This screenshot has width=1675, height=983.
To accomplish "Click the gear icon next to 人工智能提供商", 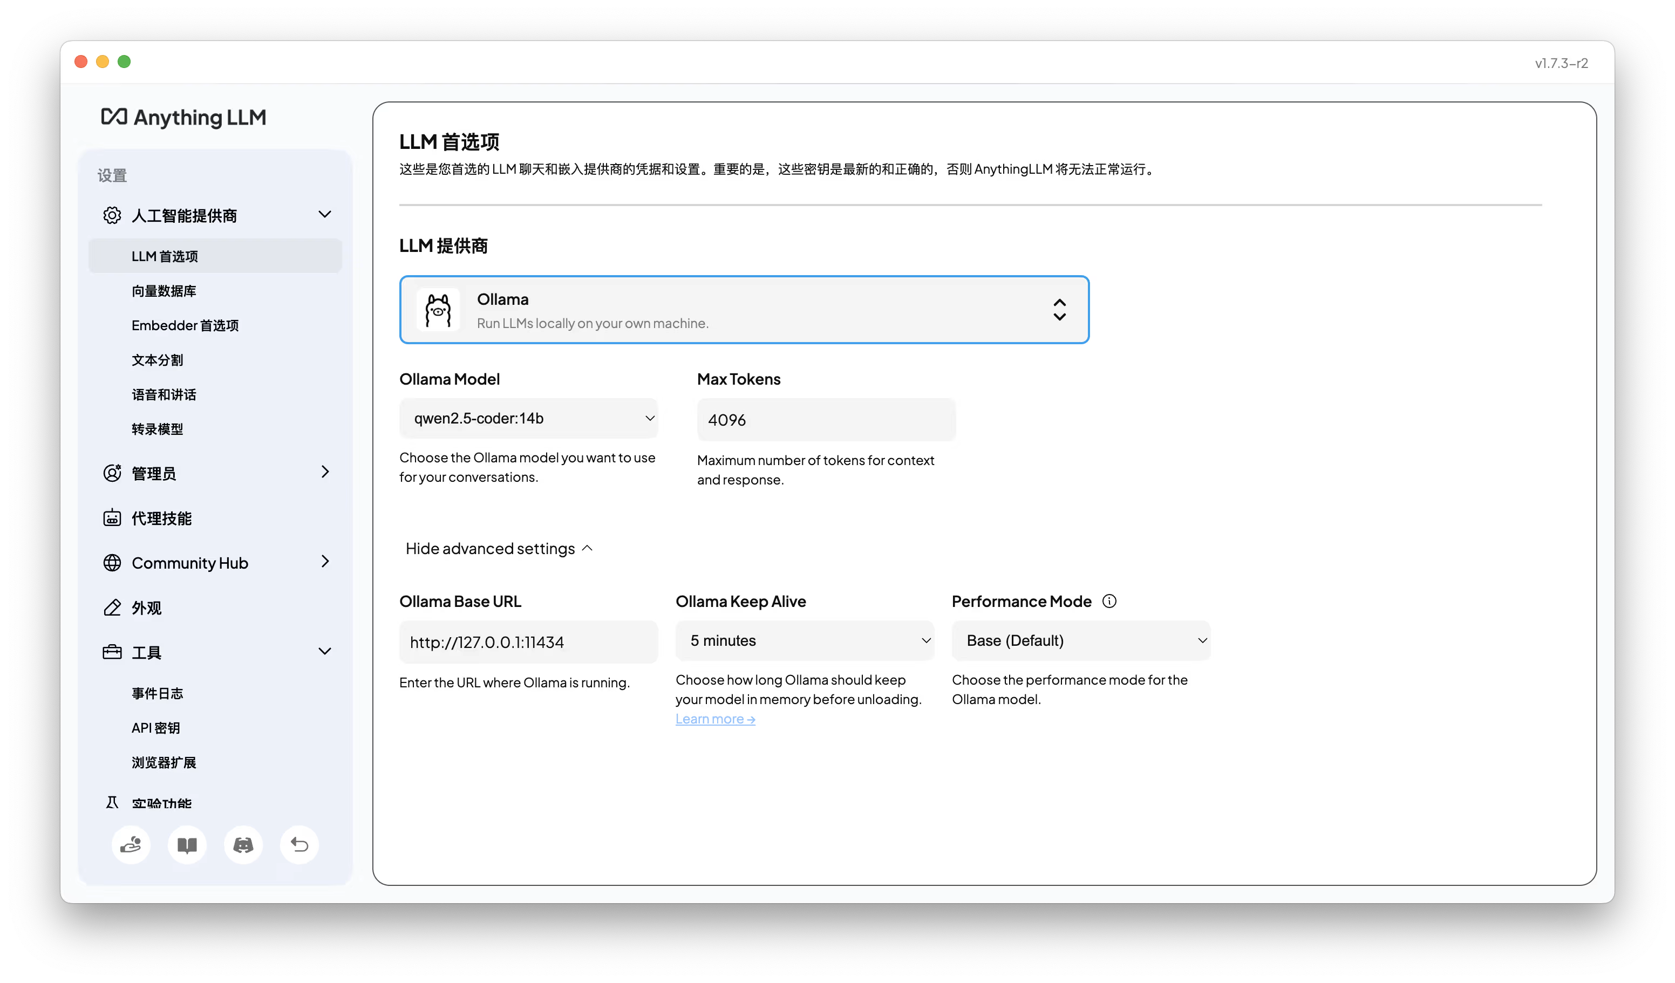I will [x=112, y=215].
